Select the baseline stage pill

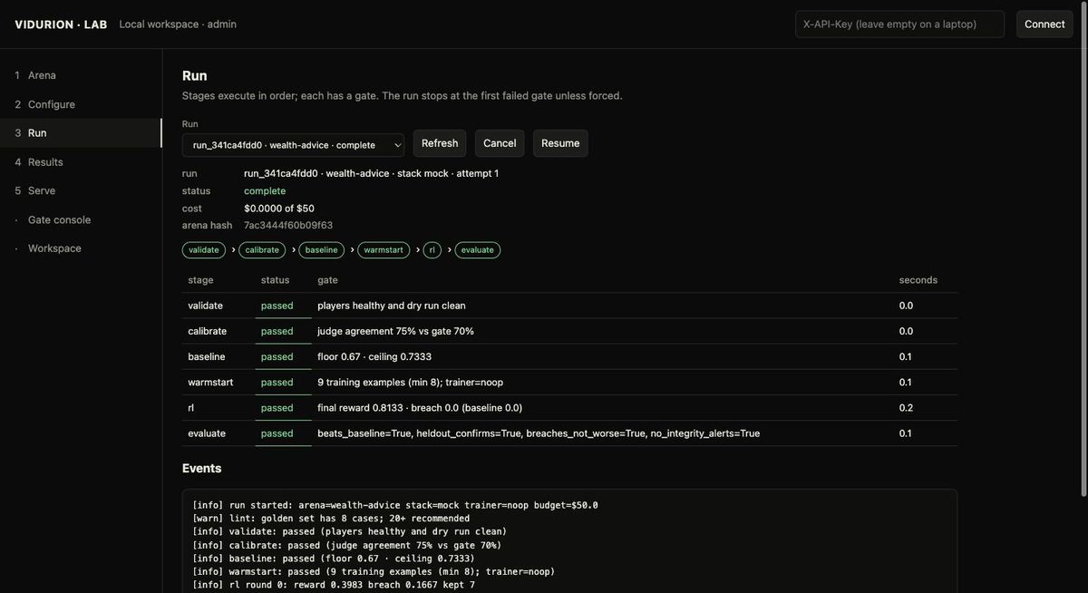322,250
